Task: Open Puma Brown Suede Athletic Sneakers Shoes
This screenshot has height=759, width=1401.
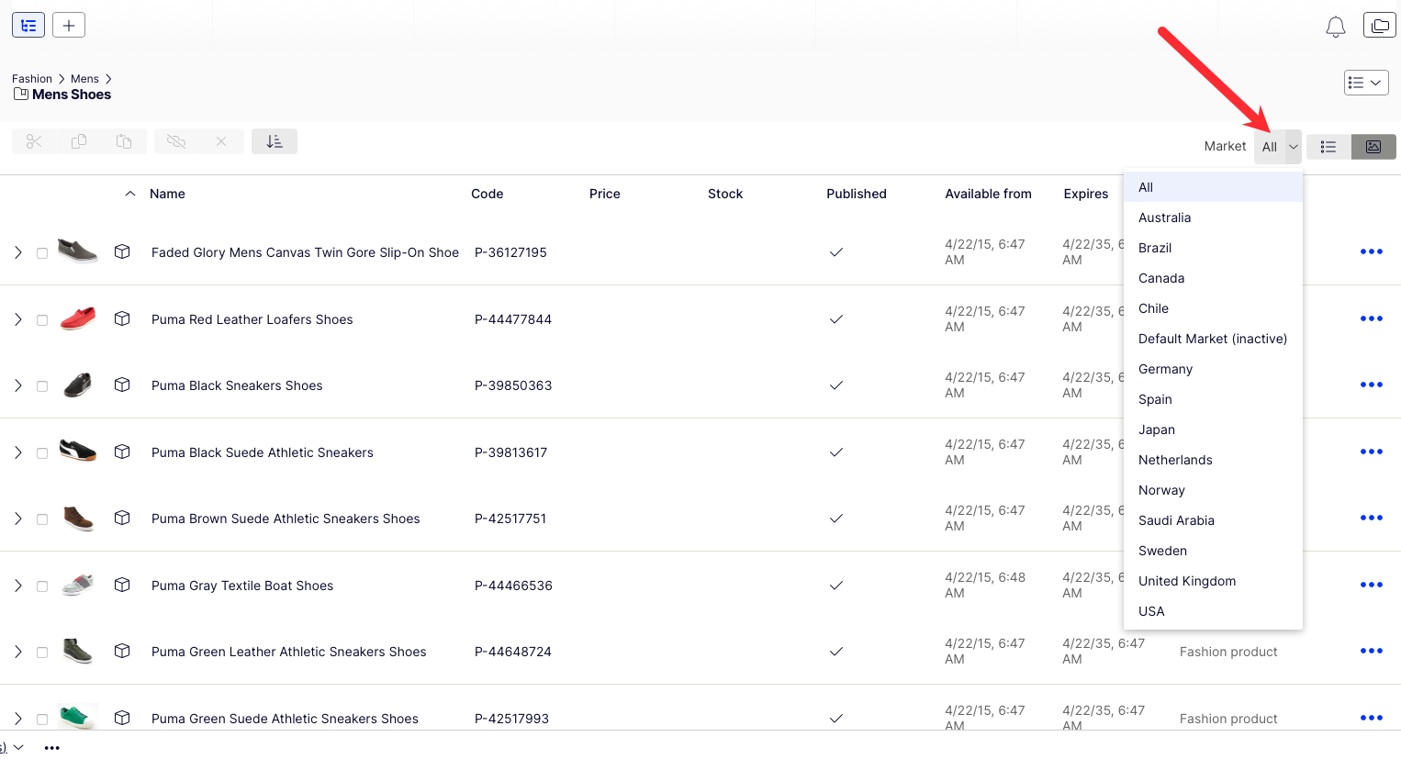Action: tap(286, 519)
